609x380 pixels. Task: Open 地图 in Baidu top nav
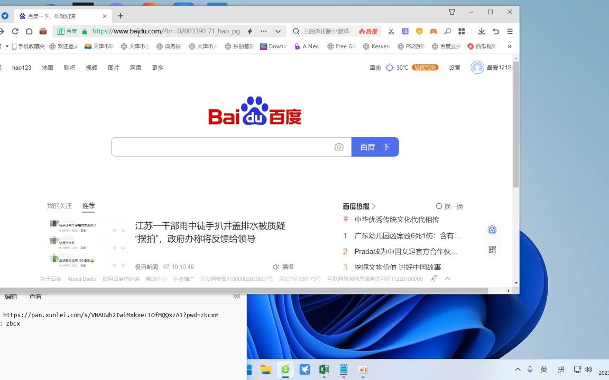(x=48, y=68)
